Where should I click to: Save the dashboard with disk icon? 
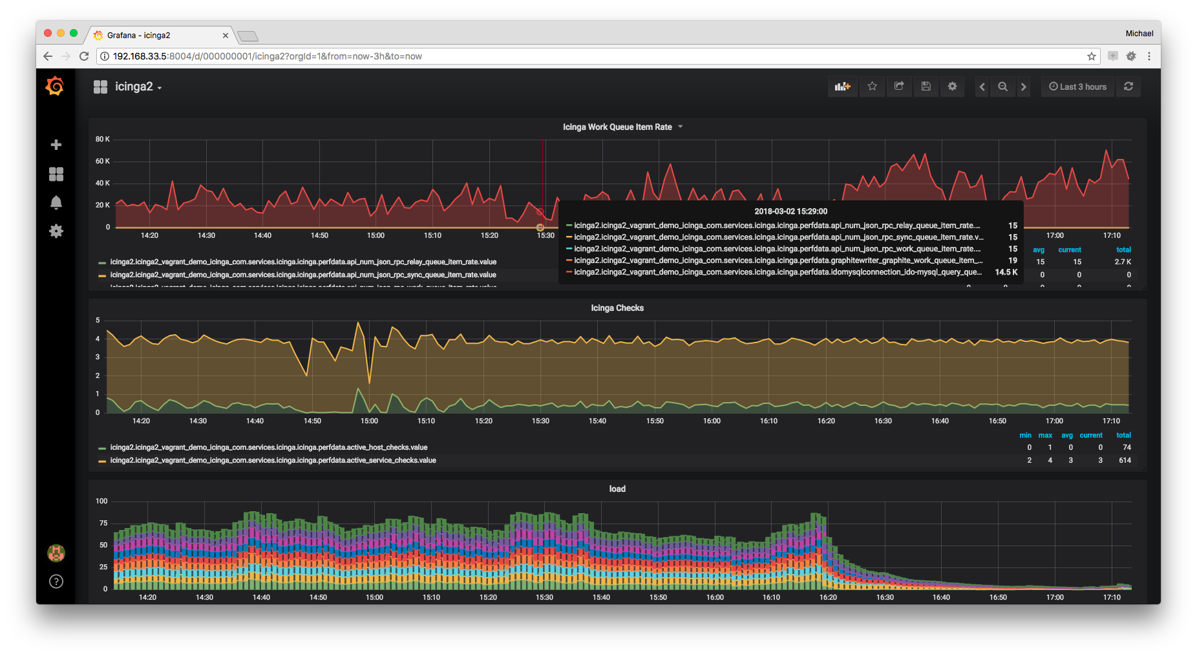[x=926, y=87]
